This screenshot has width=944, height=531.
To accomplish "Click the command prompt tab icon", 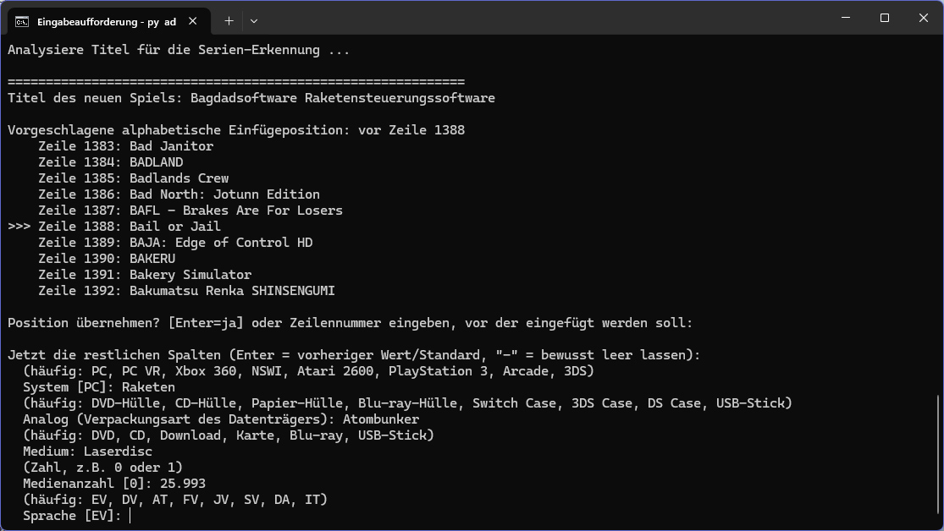I will (22, 22).
